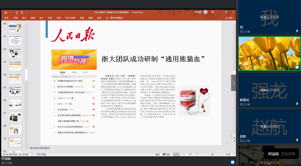301x166 pixels.
Task: Click the Share (共享) icon in the ribbon
Action: point(229,18)
